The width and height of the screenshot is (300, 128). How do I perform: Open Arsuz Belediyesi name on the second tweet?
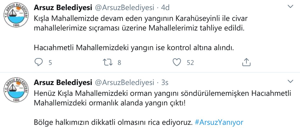pos(63,82)
